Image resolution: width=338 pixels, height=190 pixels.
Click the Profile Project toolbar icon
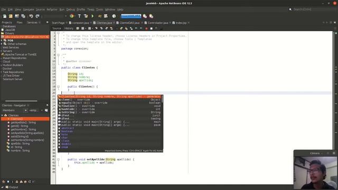point(106,16)
